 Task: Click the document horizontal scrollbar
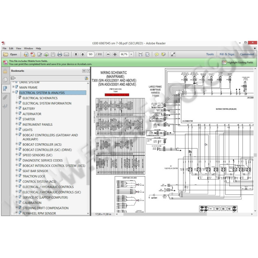point(165,214)
